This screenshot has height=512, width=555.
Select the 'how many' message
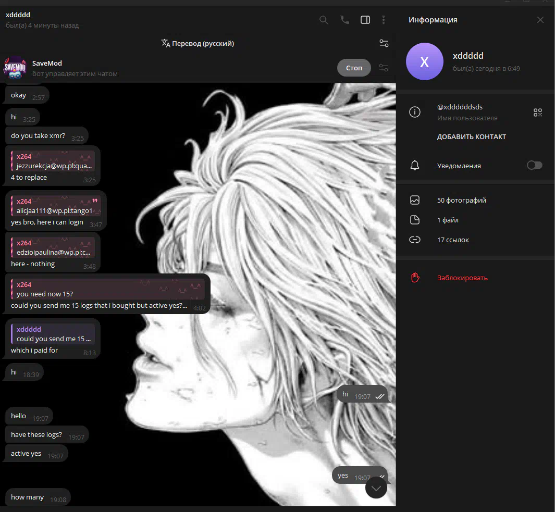[38, 497]
